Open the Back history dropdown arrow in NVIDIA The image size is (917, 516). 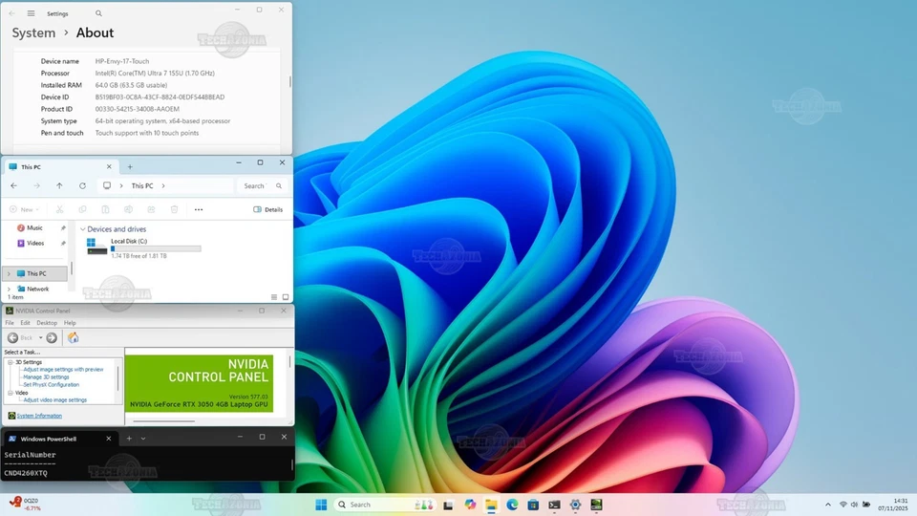40,337
